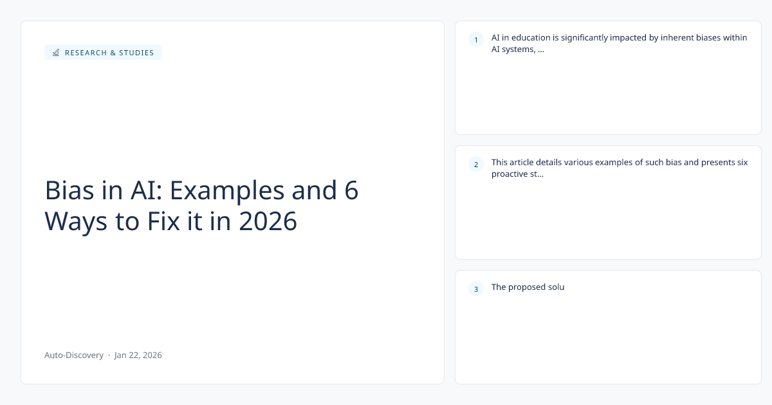Select the number 2 badge
Image resolution: width=772 pixels, height=405 pixels.
[x=476, y=165]
